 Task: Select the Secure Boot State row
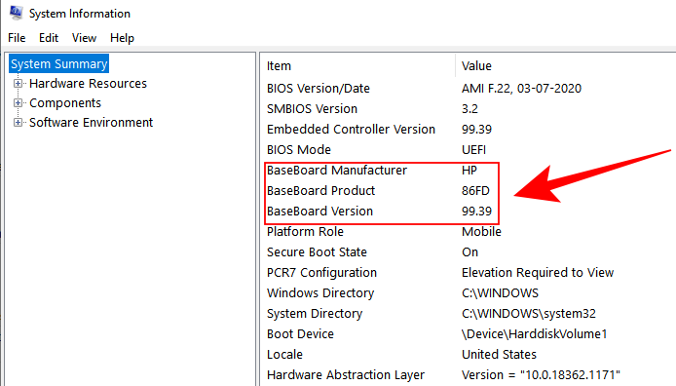469,252
